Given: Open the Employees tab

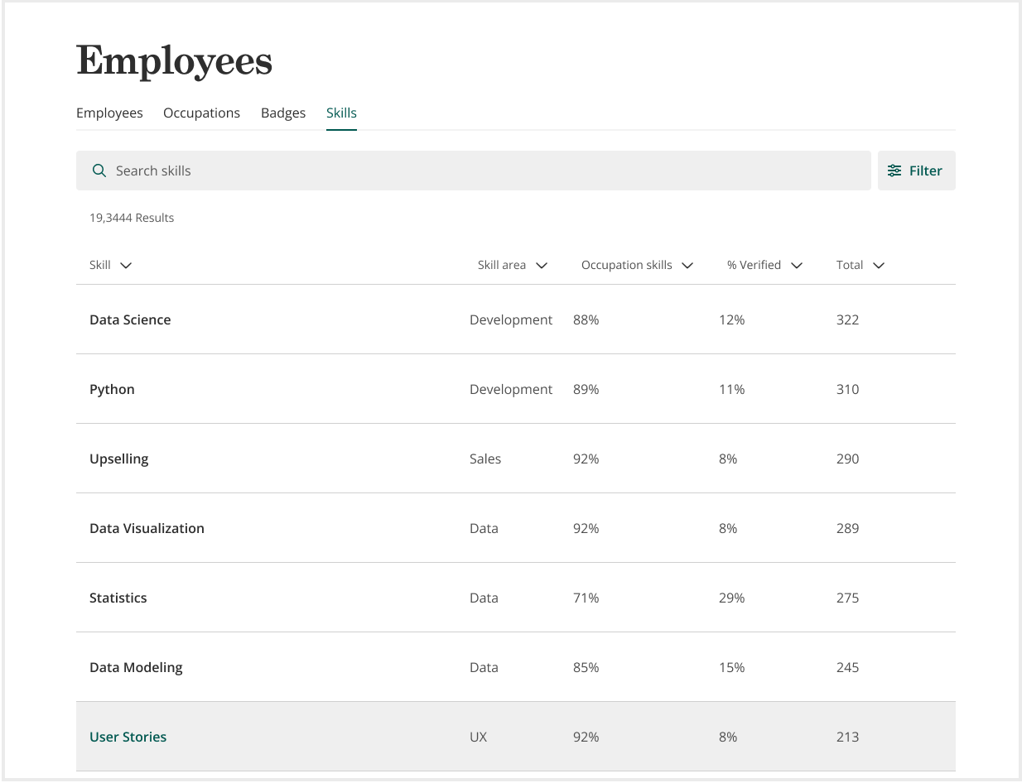Looking at the screenshot, I should (109, 113).
